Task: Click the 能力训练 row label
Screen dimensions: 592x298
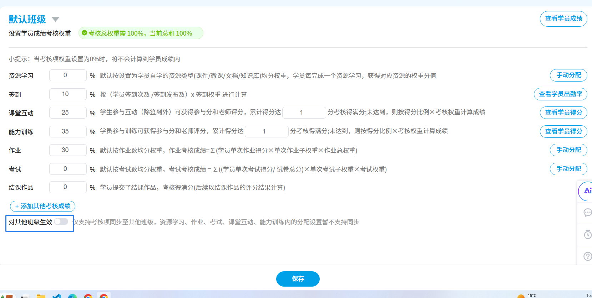Action: (x=21, y=132)
